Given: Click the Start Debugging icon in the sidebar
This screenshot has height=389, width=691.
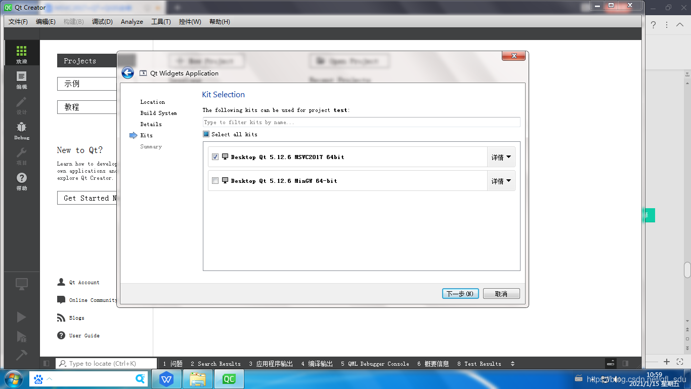Looking at the screenshot, I should 21,337.
